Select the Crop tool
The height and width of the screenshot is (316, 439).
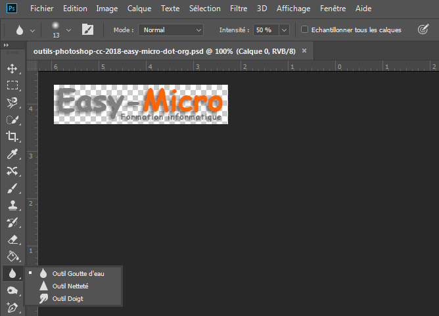[12, 137]
